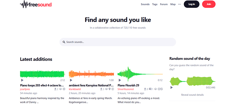The width and height of the screenshot is (228, 104).
Task: Click the download icon for ambient fens Kampina
Action: tap(101, 89)
